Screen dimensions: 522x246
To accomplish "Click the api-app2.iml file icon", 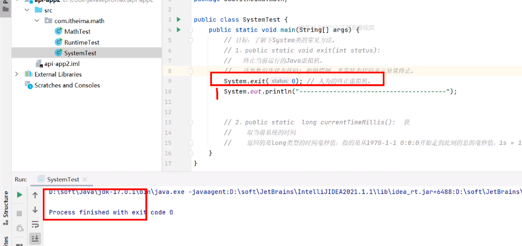I will coord(39,64).
